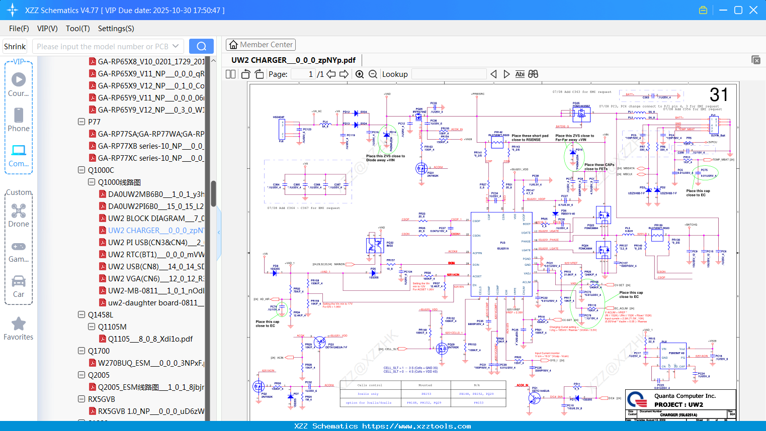
Task: Open the model number dropdown arrow
Action: coord(176,46)
